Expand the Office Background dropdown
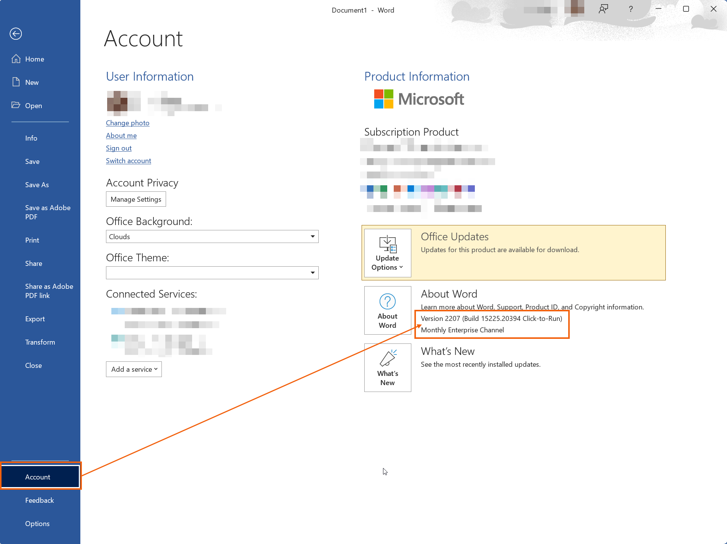 tap(312, 236)
